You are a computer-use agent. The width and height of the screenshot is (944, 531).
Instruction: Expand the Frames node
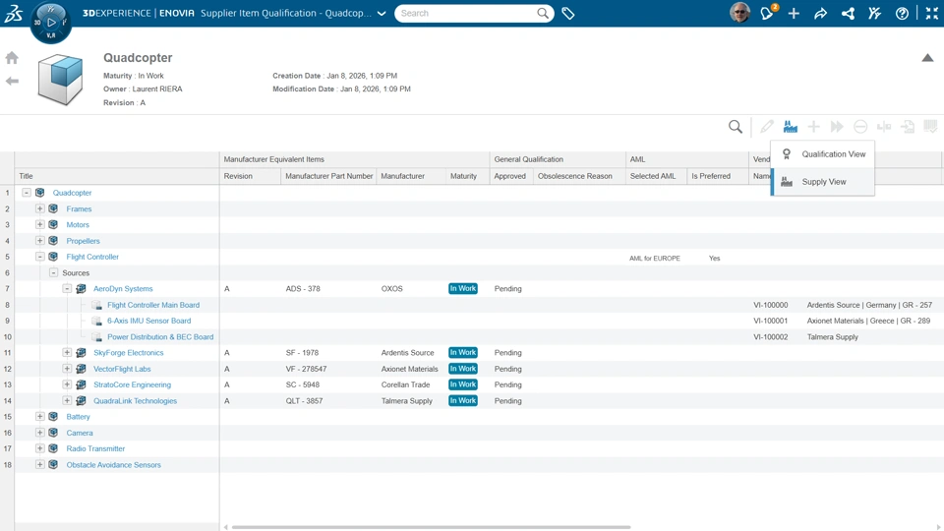point(39,208)
